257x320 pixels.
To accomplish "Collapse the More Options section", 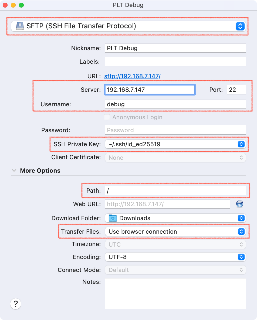I will pyautogui.click(x=14, y=170).
